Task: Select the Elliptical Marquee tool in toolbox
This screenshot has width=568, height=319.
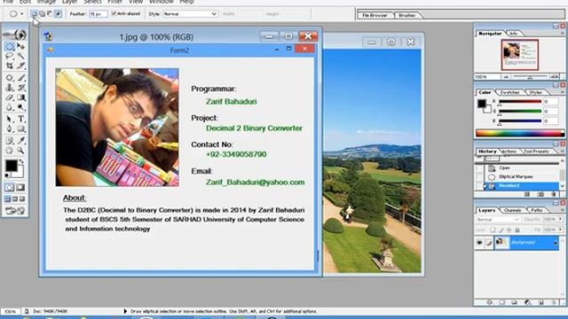Action: [x=10, y=46]
